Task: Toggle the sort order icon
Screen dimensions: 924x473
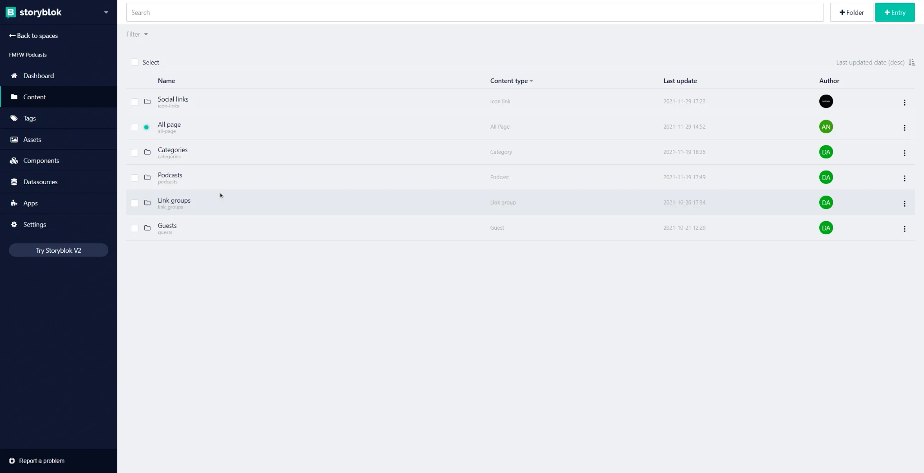Action: point(911,62)
